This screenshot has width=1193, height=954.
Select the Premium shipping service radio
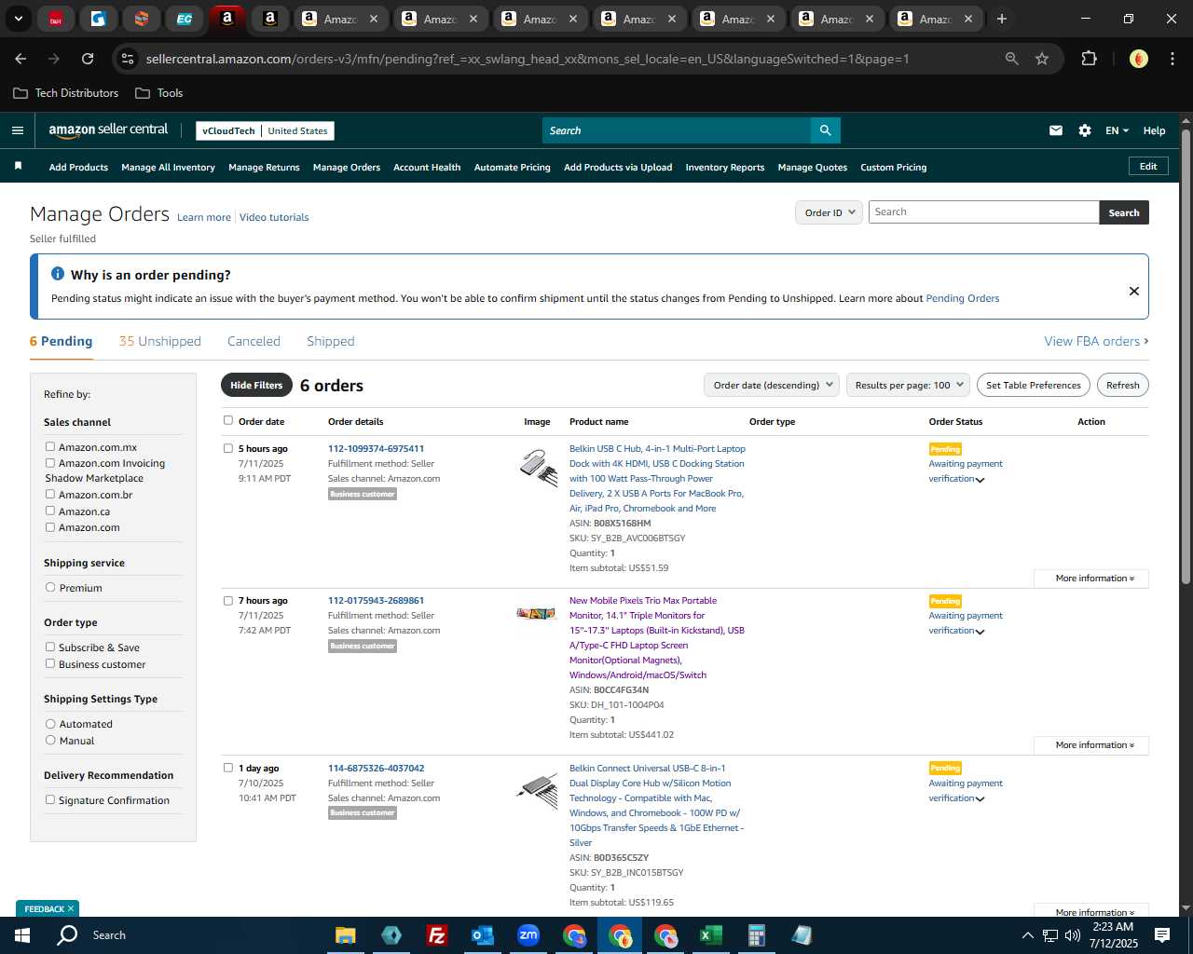pyautogui.click(x=50, y=588)
